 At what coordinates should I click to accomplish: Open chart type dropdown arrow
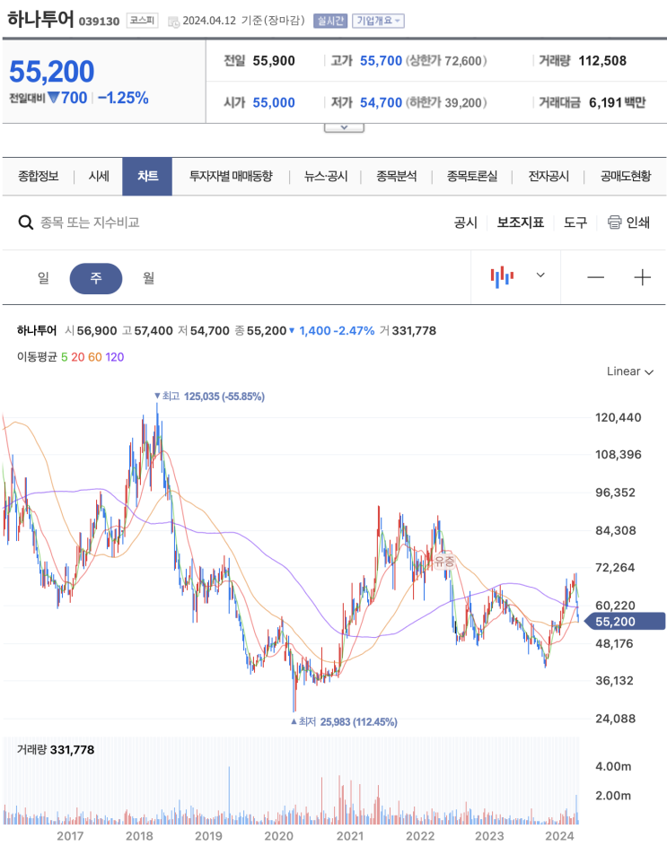click(x=540, y=275)
